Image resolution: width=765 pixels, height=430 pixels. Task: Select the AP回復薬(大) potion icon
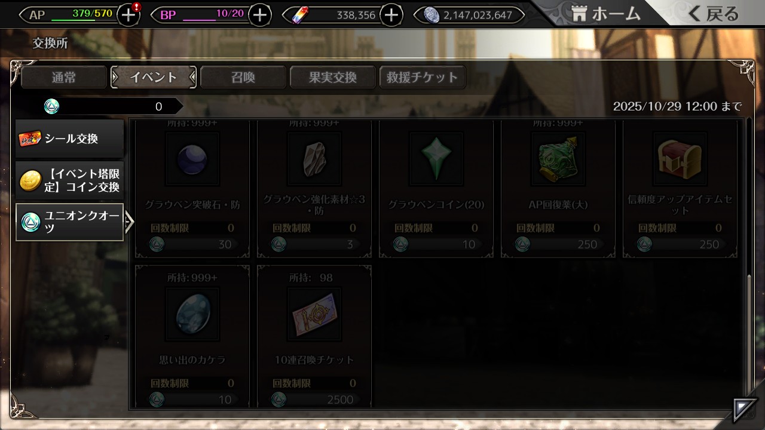[x=558, y=159]
